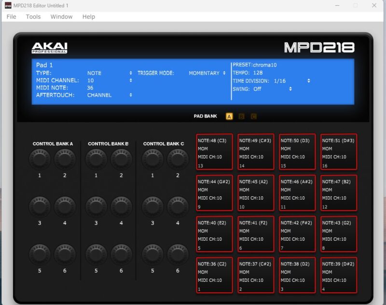Screen dimensions: 386x305
Task: Click knob 4 in Control Bank B
Action: point(121,206)
